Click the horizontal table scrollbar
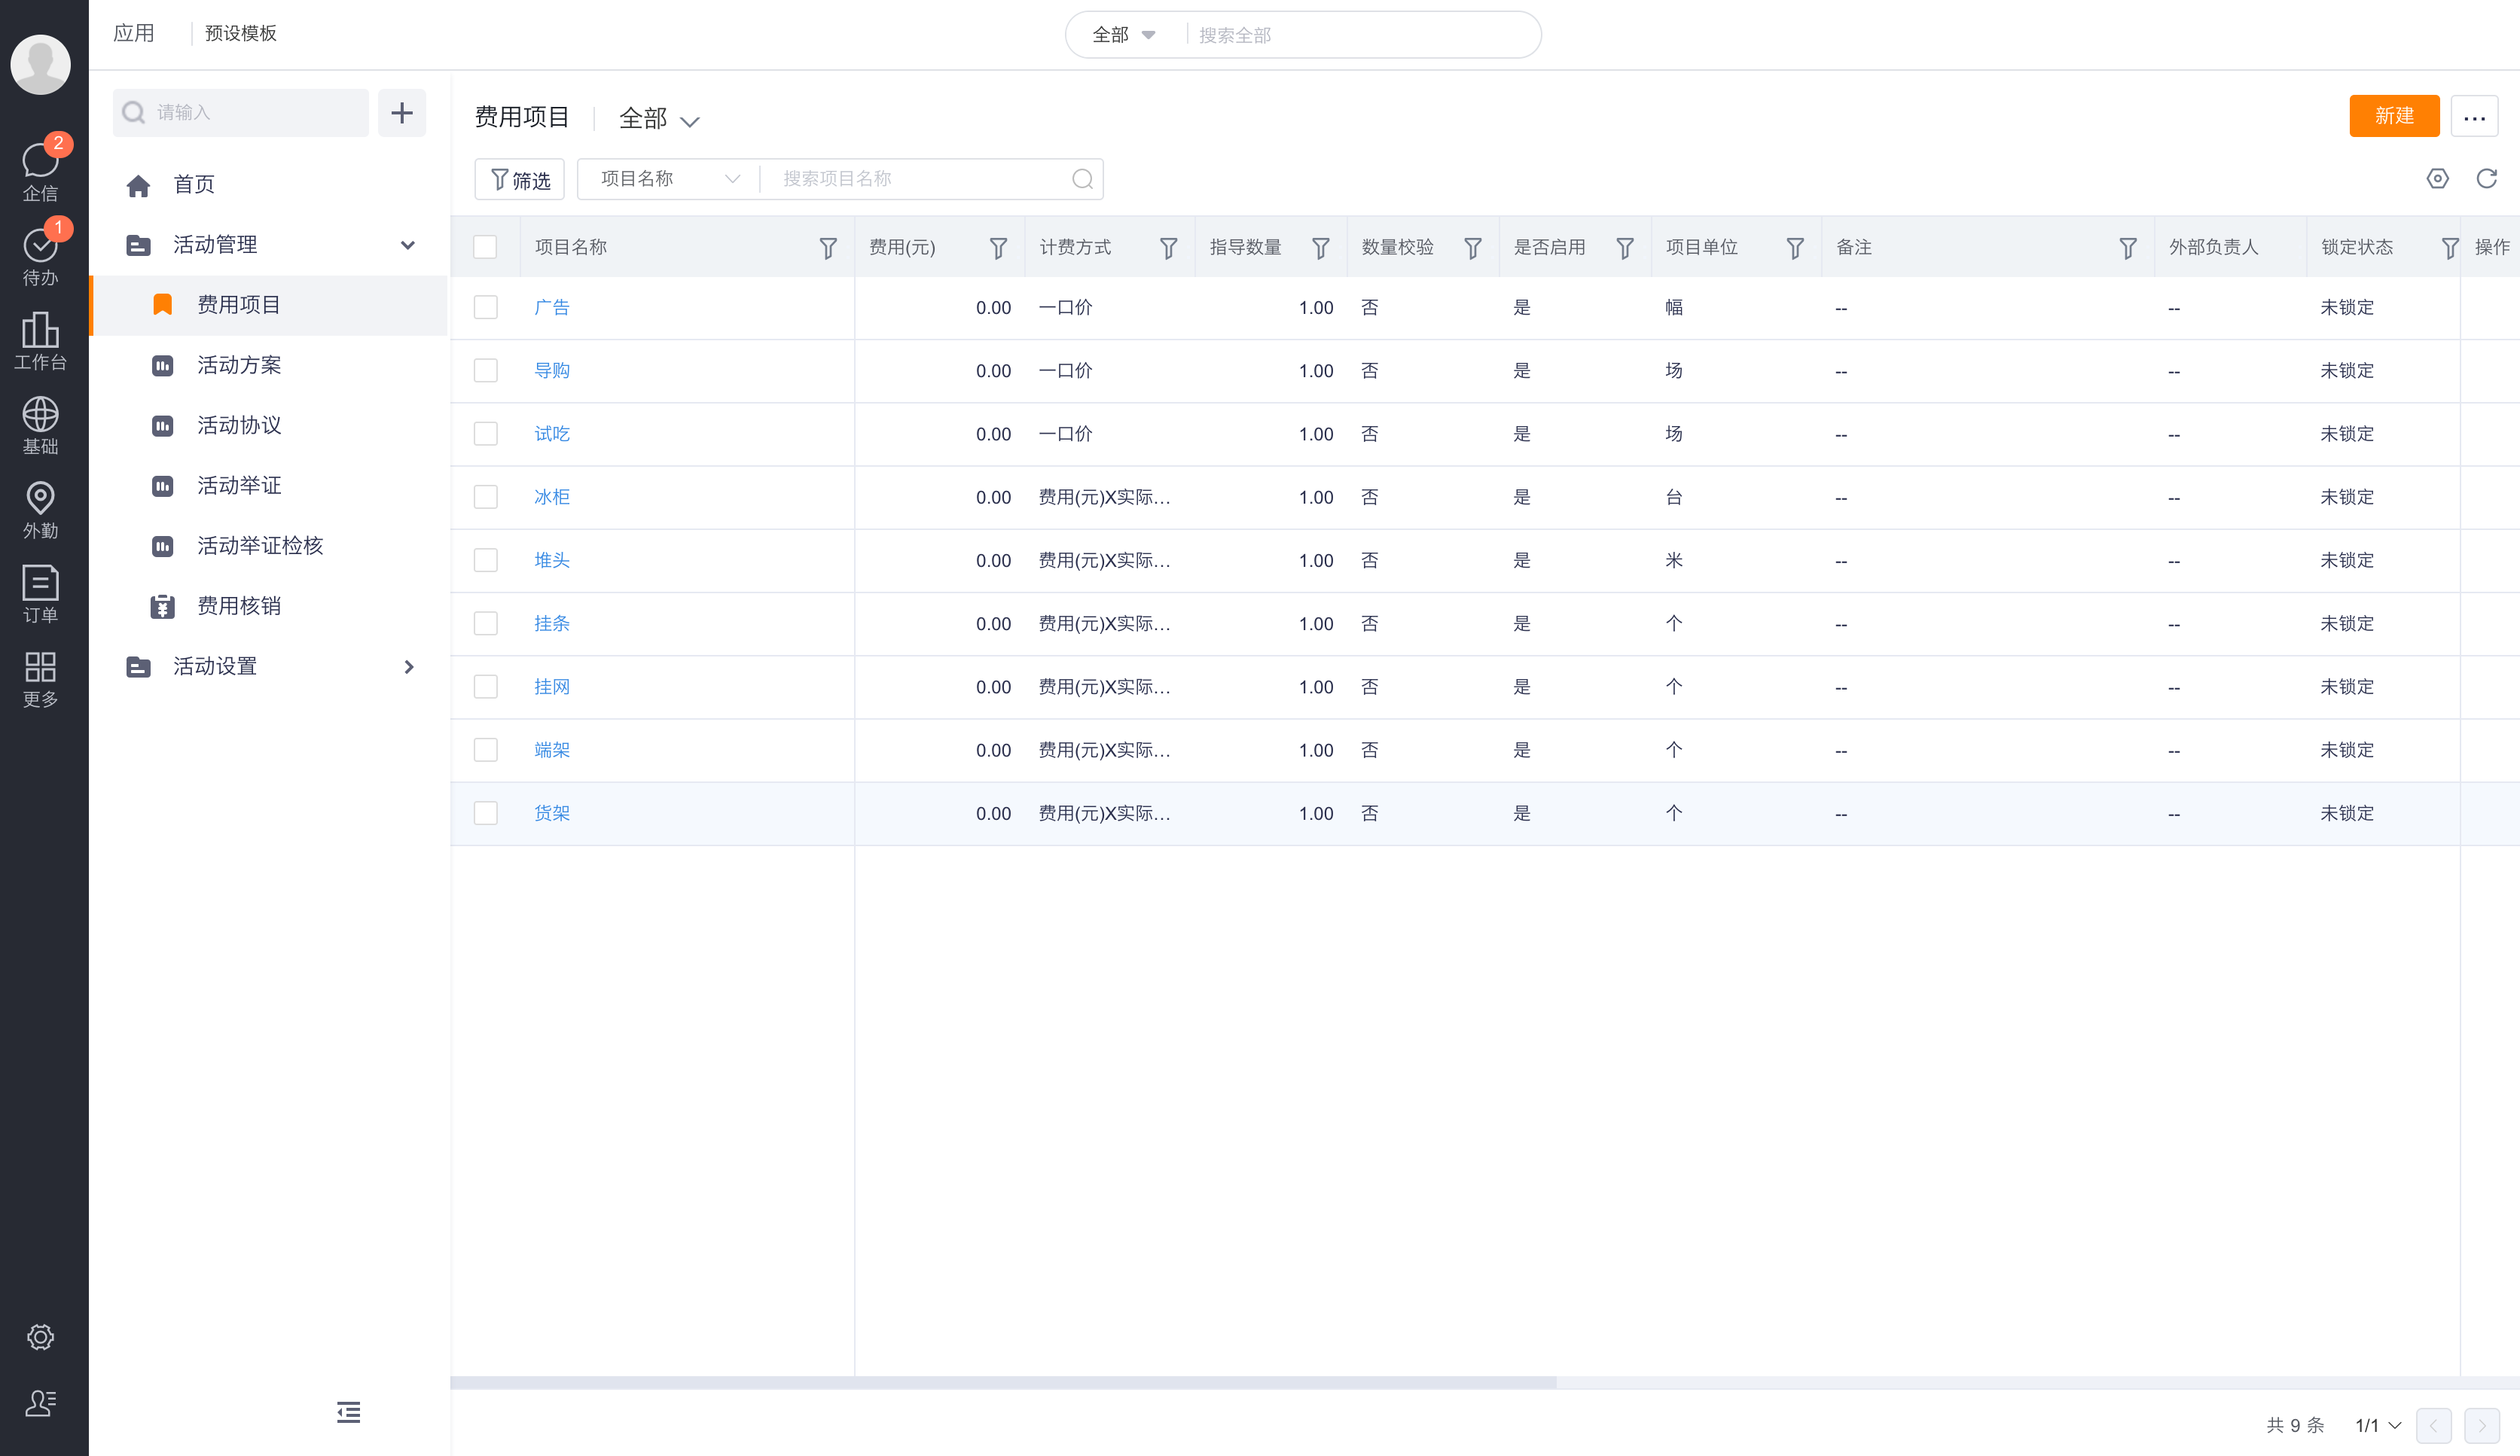The width and height of the screenshot is (2520, 1456). coord(1003,1382)
